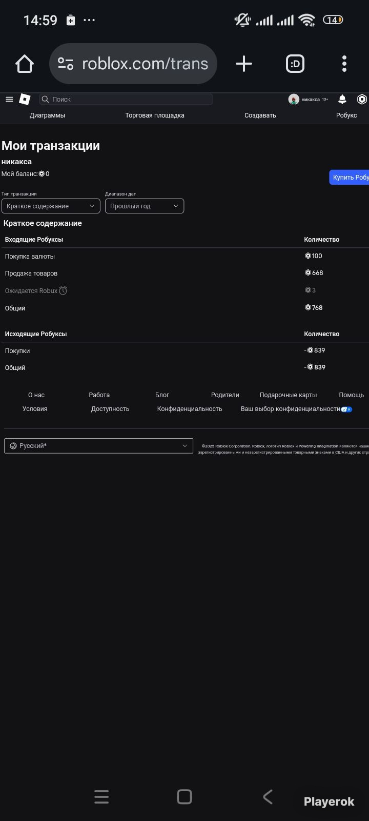Viewport: 369px width, 821px height.
Task: Open the Roblox hamburger menu
Action: (x=9, y=100)
